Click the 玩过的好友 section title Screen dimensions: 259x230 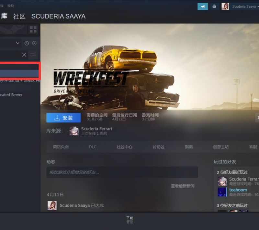click(x=225, y=162)
